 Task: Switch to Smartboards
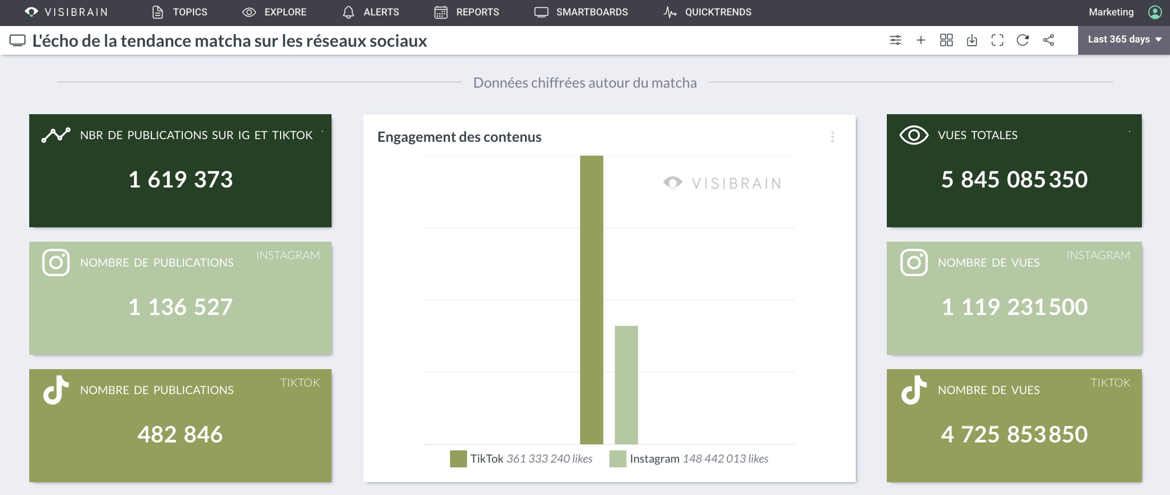tap(581, 12)
